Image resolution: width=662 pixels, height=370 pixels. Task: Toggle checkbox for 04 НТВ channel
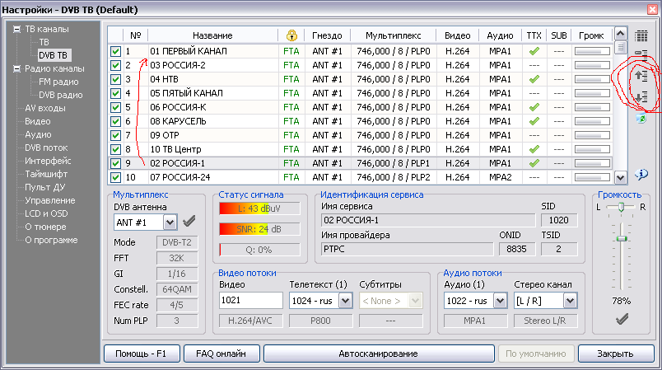(116, 79)
